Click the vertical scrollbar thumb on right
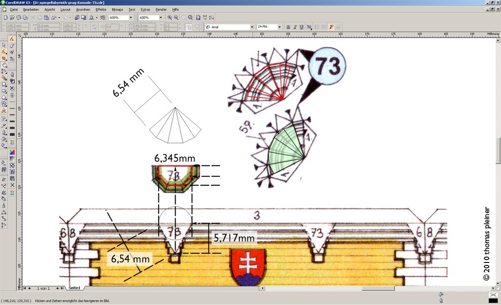The height and width of the screenshot is (305, 501). pos(498,152)
